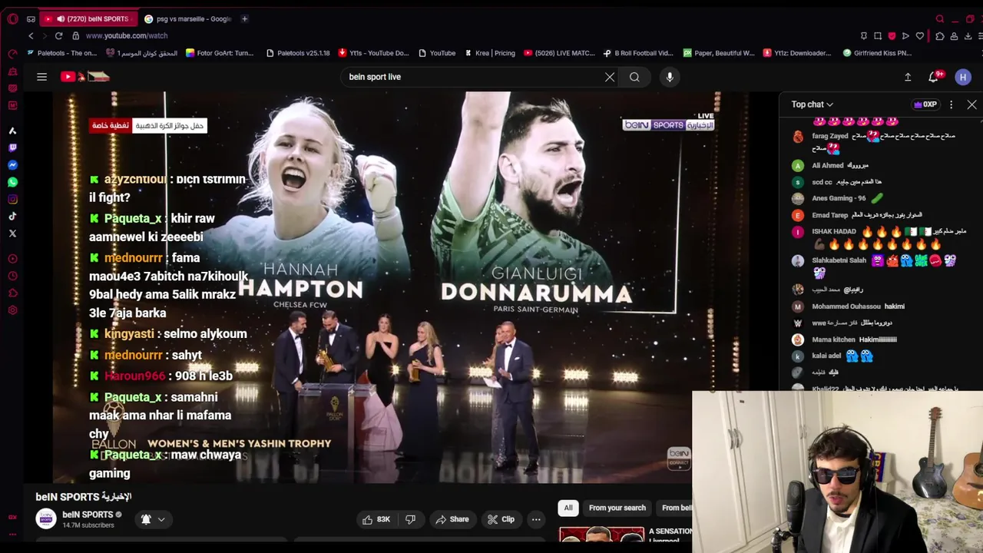The image size is (983, 553).
Task: Open Krea | Pricing bookmark
Action: point(489,53)
